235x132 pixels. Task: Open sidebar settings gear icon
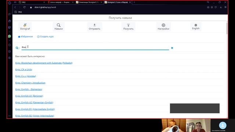pos(10,58)
